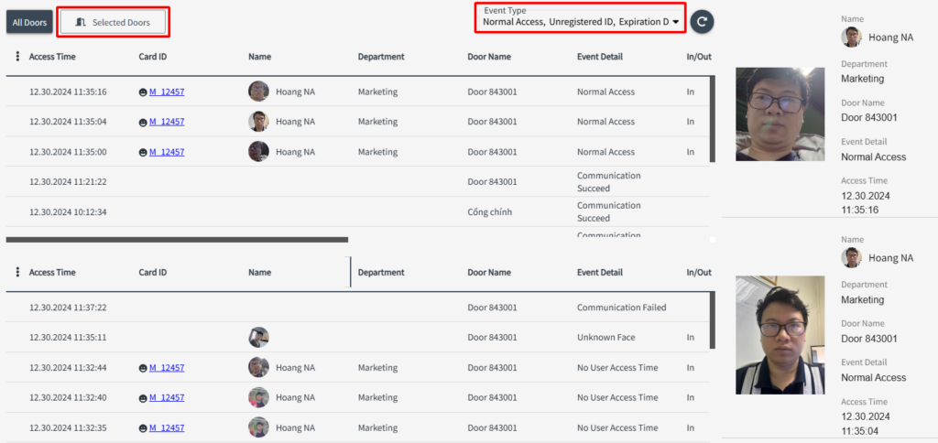The width and height of the screenshot is (938, 443).
Task: Switch to the All Doors tab
Action: pos(29,21)
